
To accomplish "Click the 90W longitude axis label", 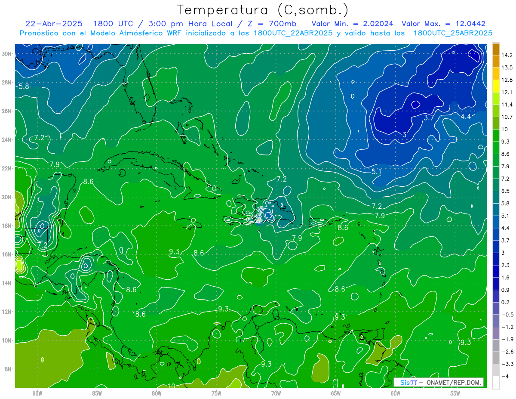I will [37, 393].
